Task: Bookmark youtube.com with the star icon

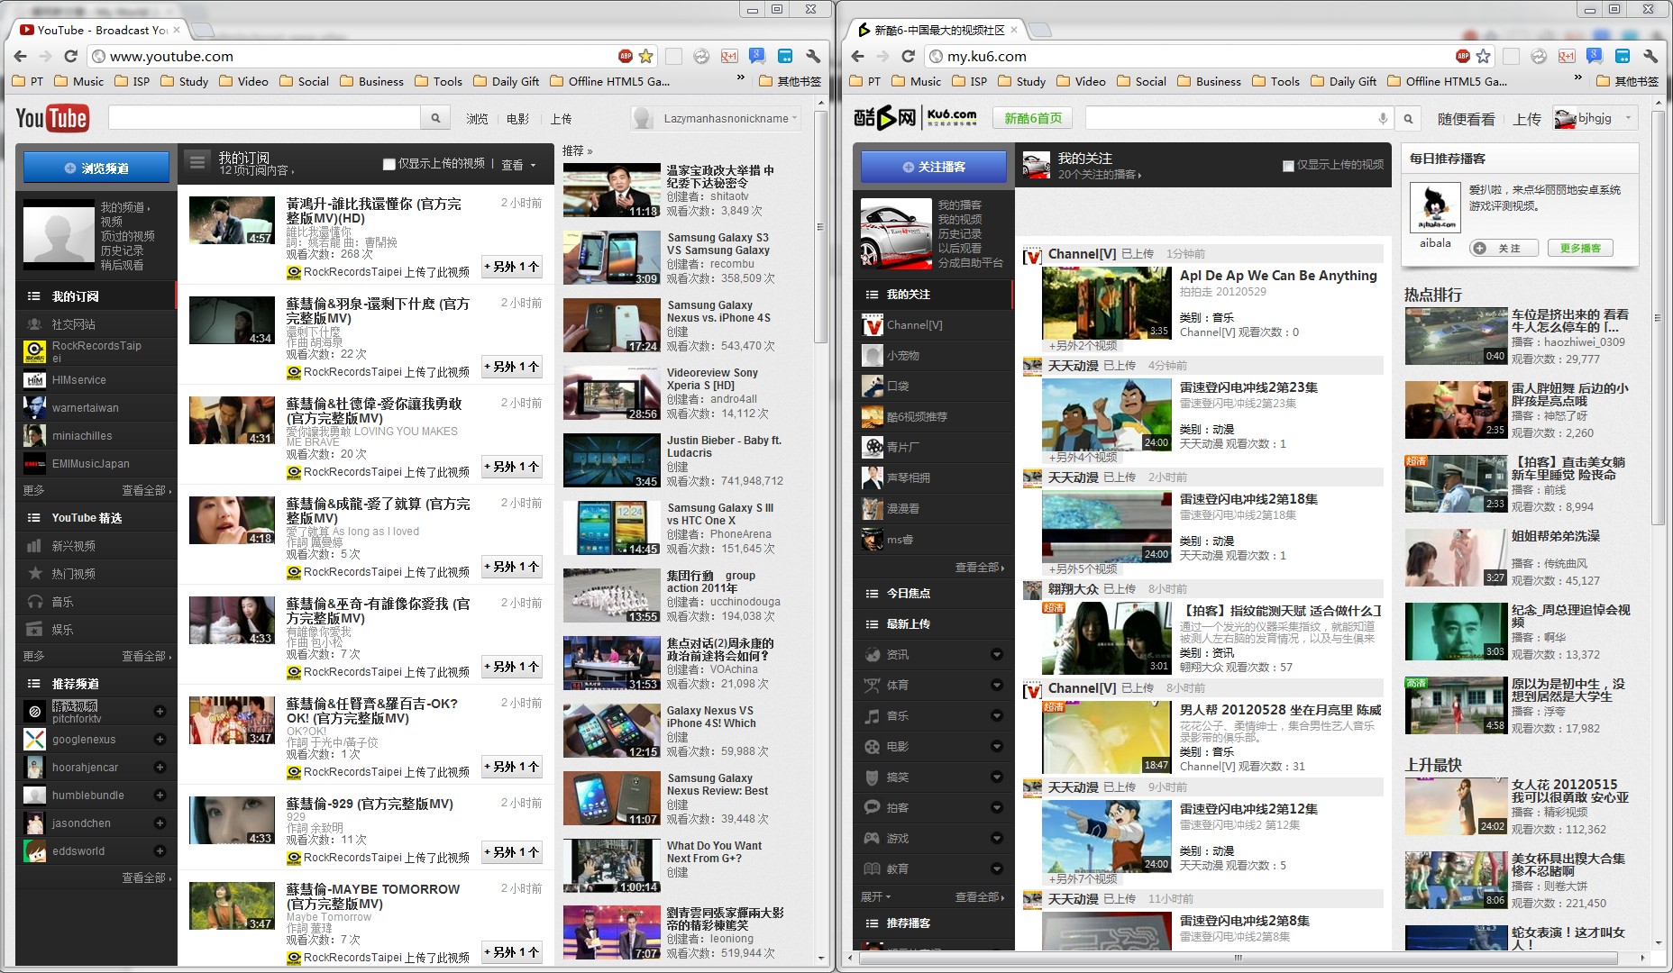Action: (x=646, y=56)
